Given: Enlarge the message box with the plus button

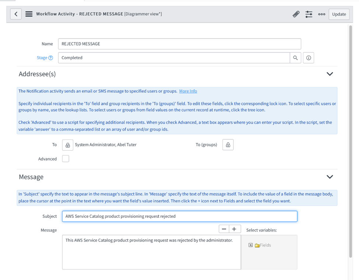Looking at the screenshot, I should click(234, 228).
